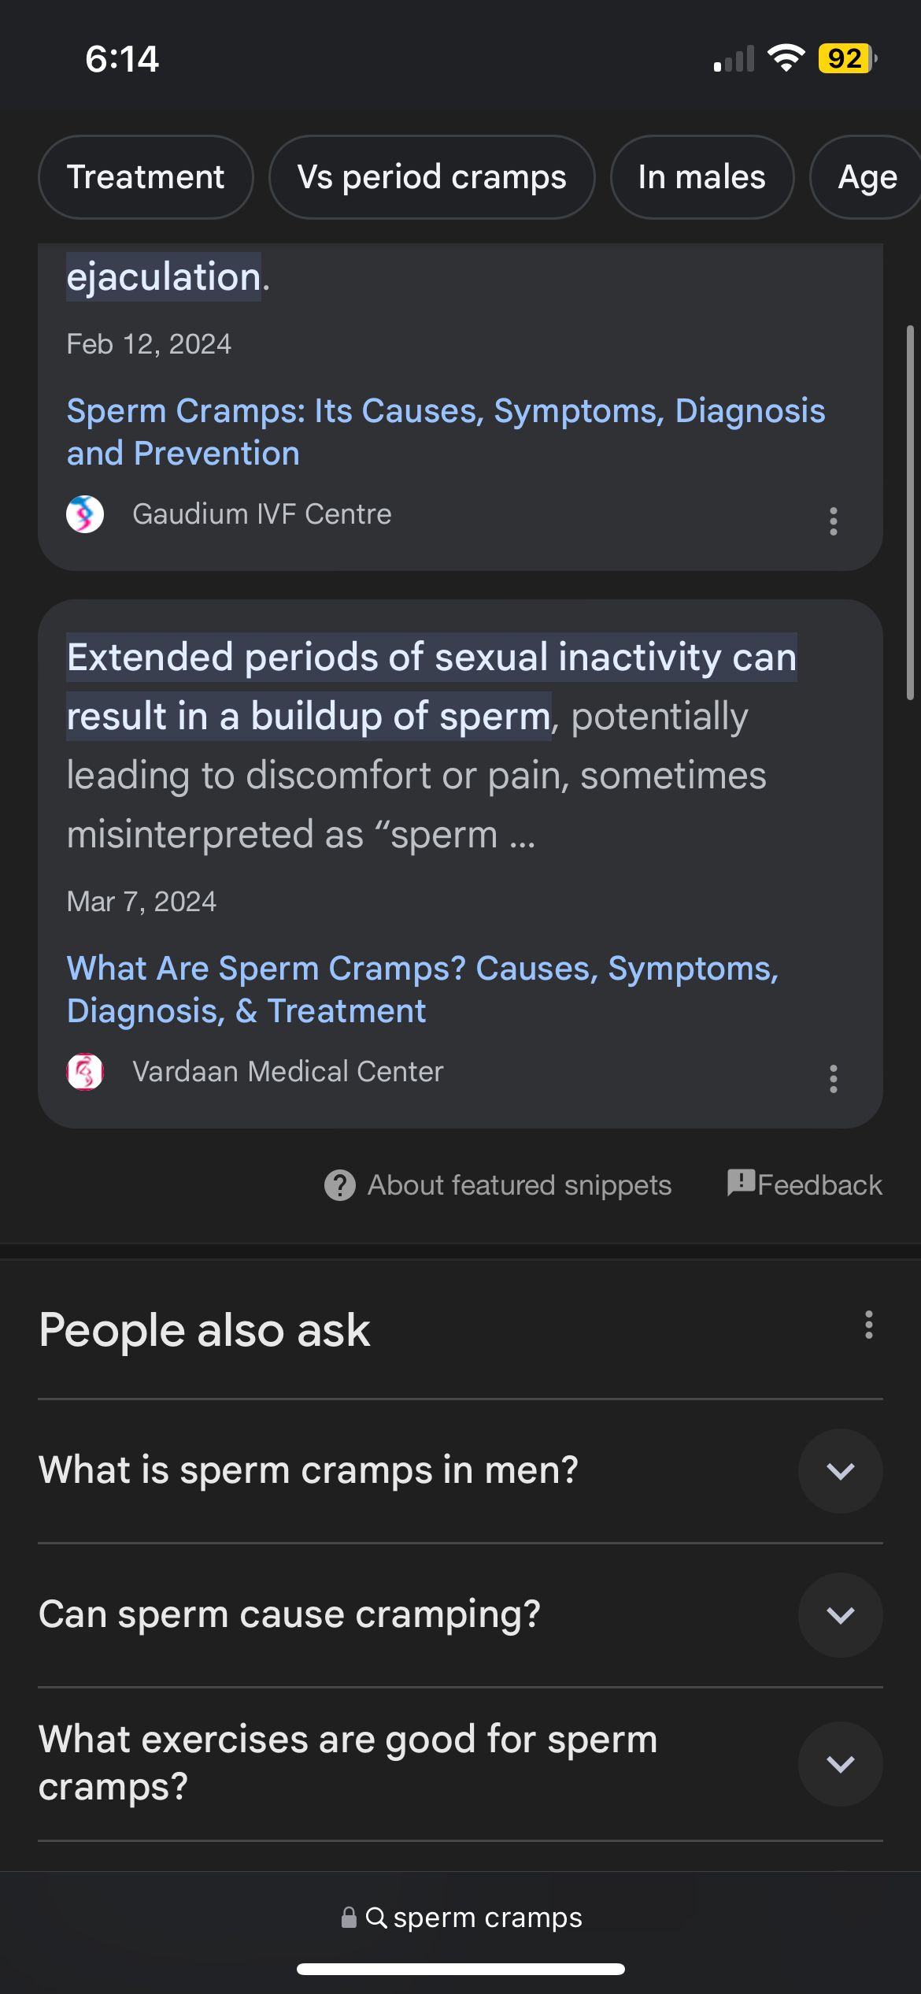Open three-dot menu for Gaudium IVF result
This screenshot has width=921, height=1994.
833,521
